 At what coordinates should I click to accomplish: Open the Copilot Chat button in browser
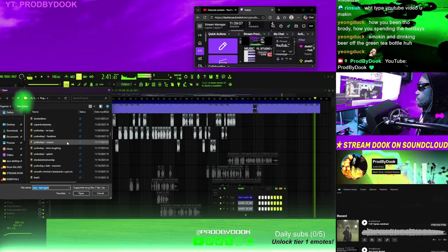pyautogui.click(x=309, y=17)
